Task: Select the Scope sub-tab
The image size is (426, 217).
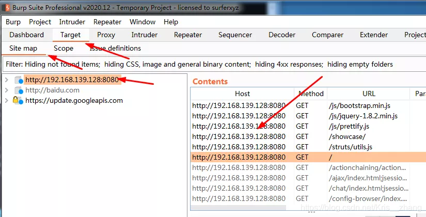Action: click(x=64, y=49)
